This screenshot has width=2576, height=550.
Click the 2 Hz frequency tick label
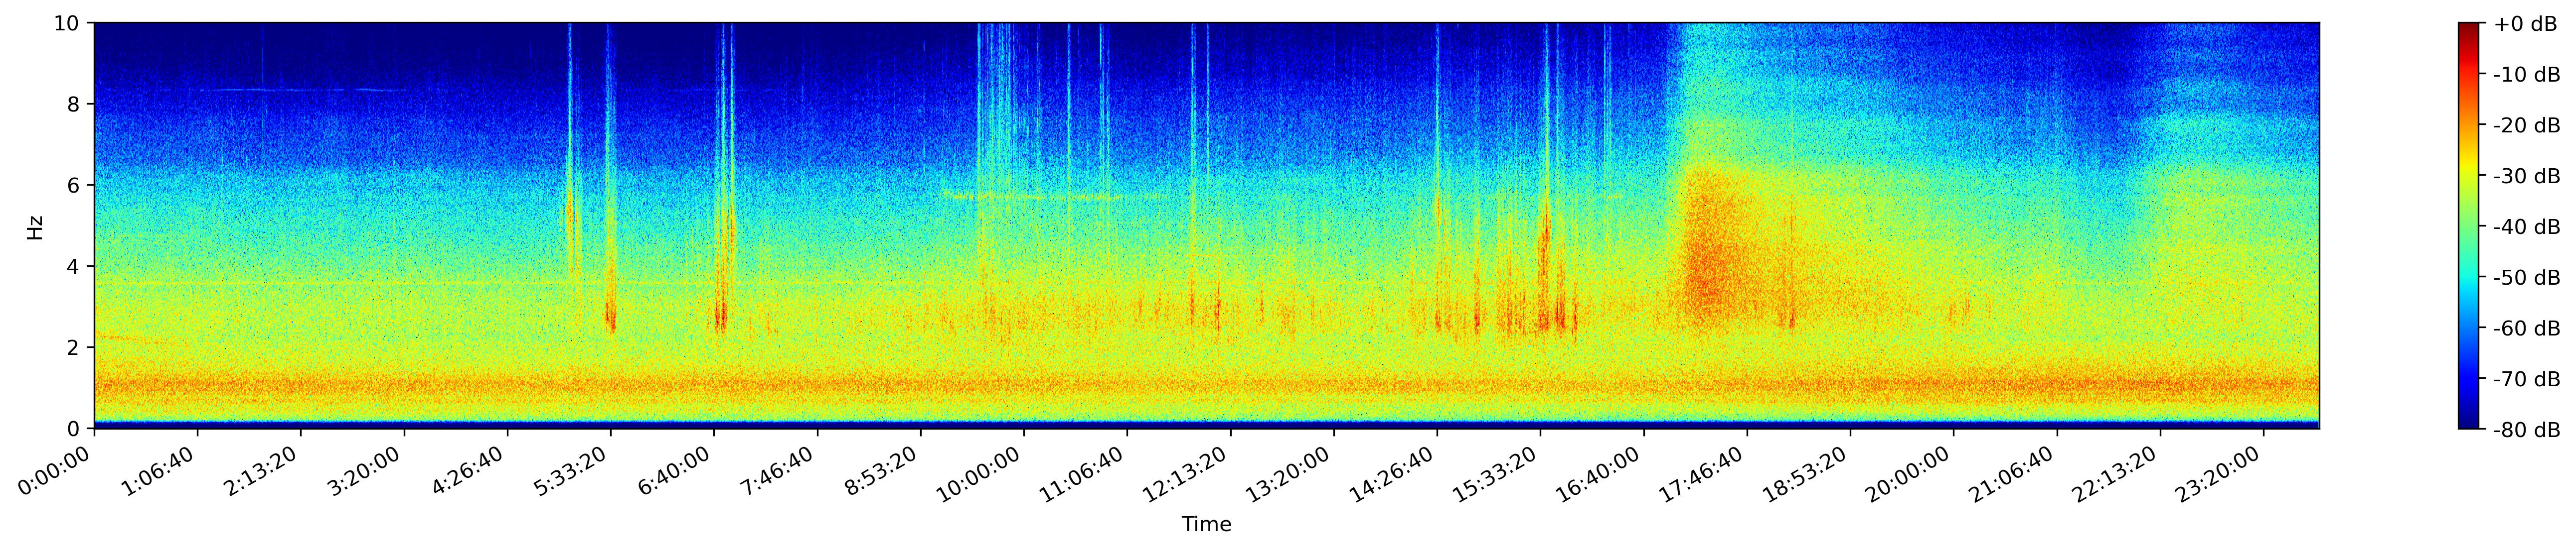(x=74, y=347)
